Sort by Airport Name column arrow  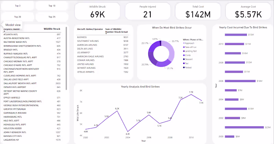click(4, 31)
